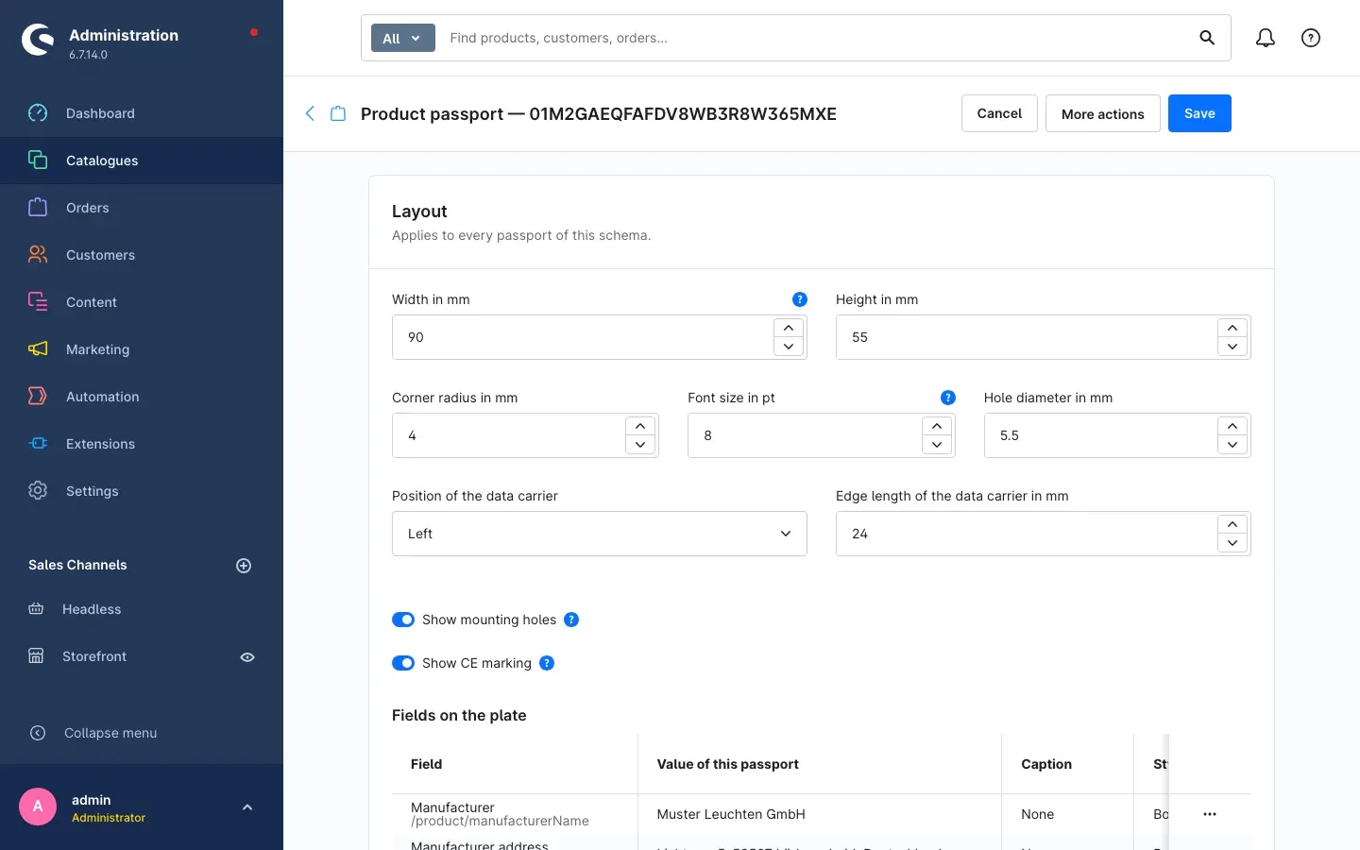
Task: Increase Width in mm value
Action: coord(789,328)
